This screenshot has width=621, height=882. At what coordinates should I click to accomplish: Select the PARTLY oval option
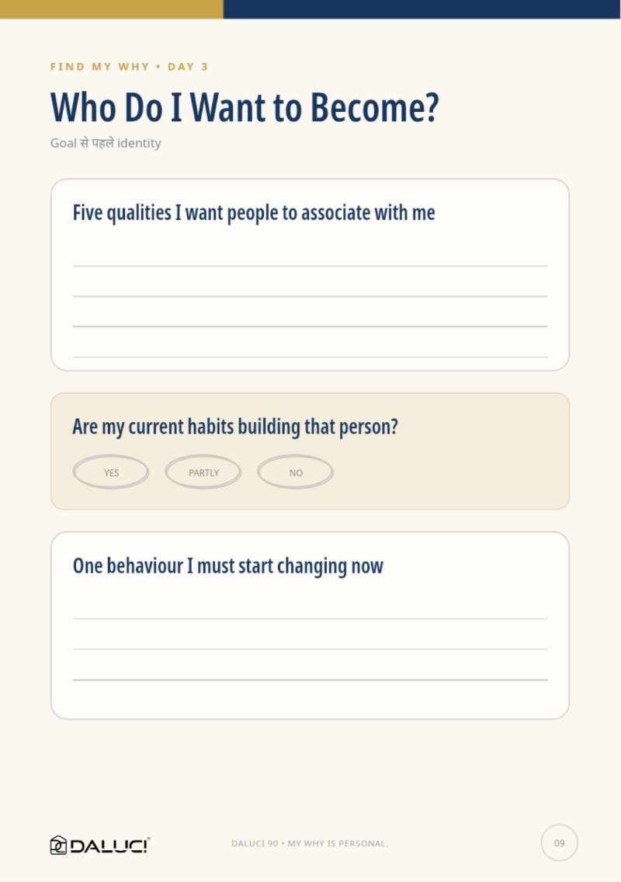tap(203, 472)
